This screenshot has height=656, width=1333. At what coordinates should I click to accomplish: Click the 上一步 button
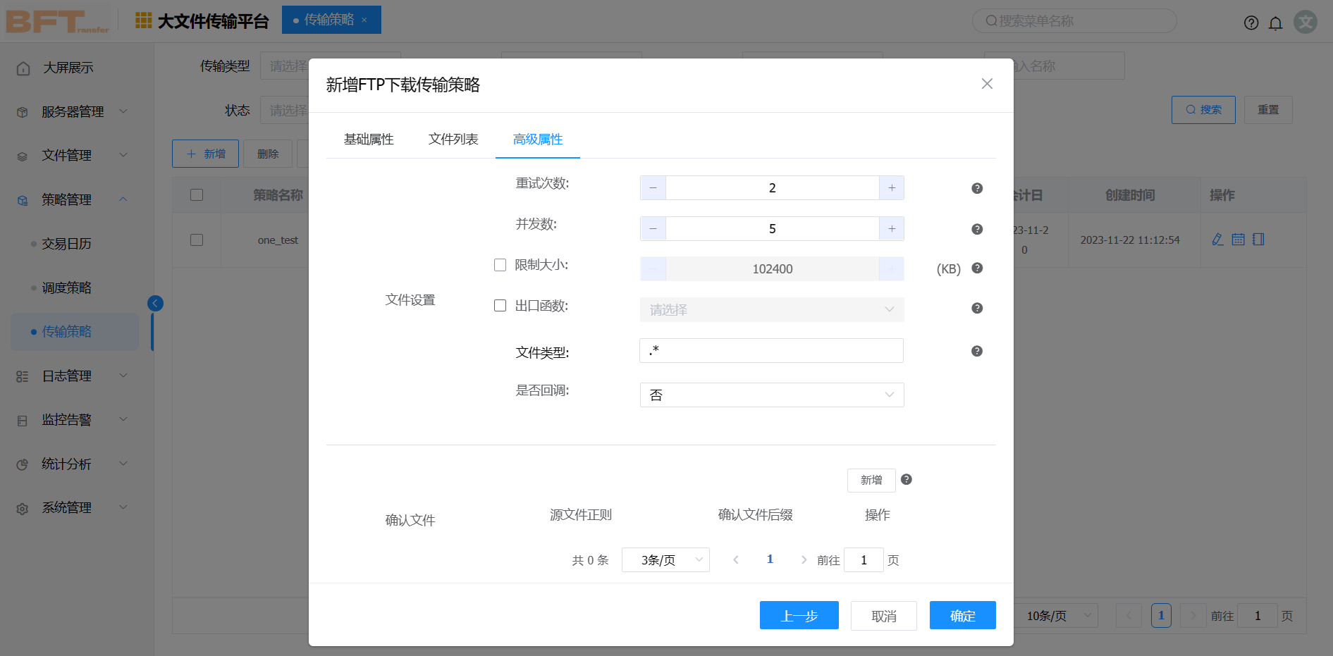799,616
